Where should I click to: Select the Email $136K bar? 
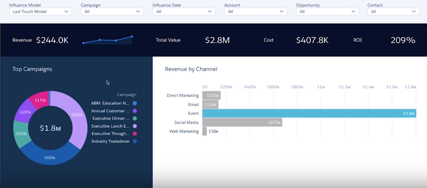click(210, 105)
